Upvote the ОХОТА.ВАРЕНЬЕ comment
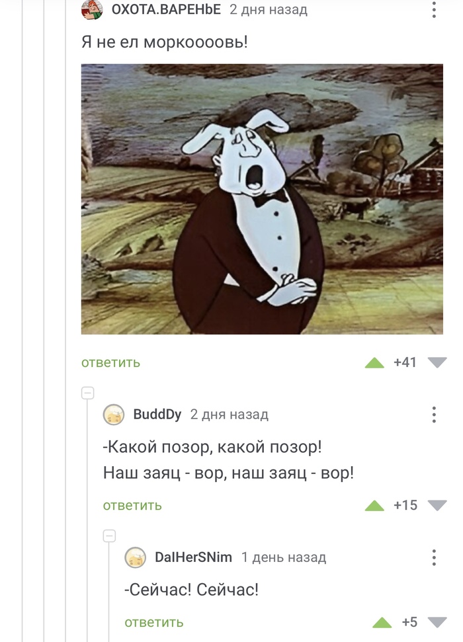This screenshot has width=463, height=642. tap(374, 363)
